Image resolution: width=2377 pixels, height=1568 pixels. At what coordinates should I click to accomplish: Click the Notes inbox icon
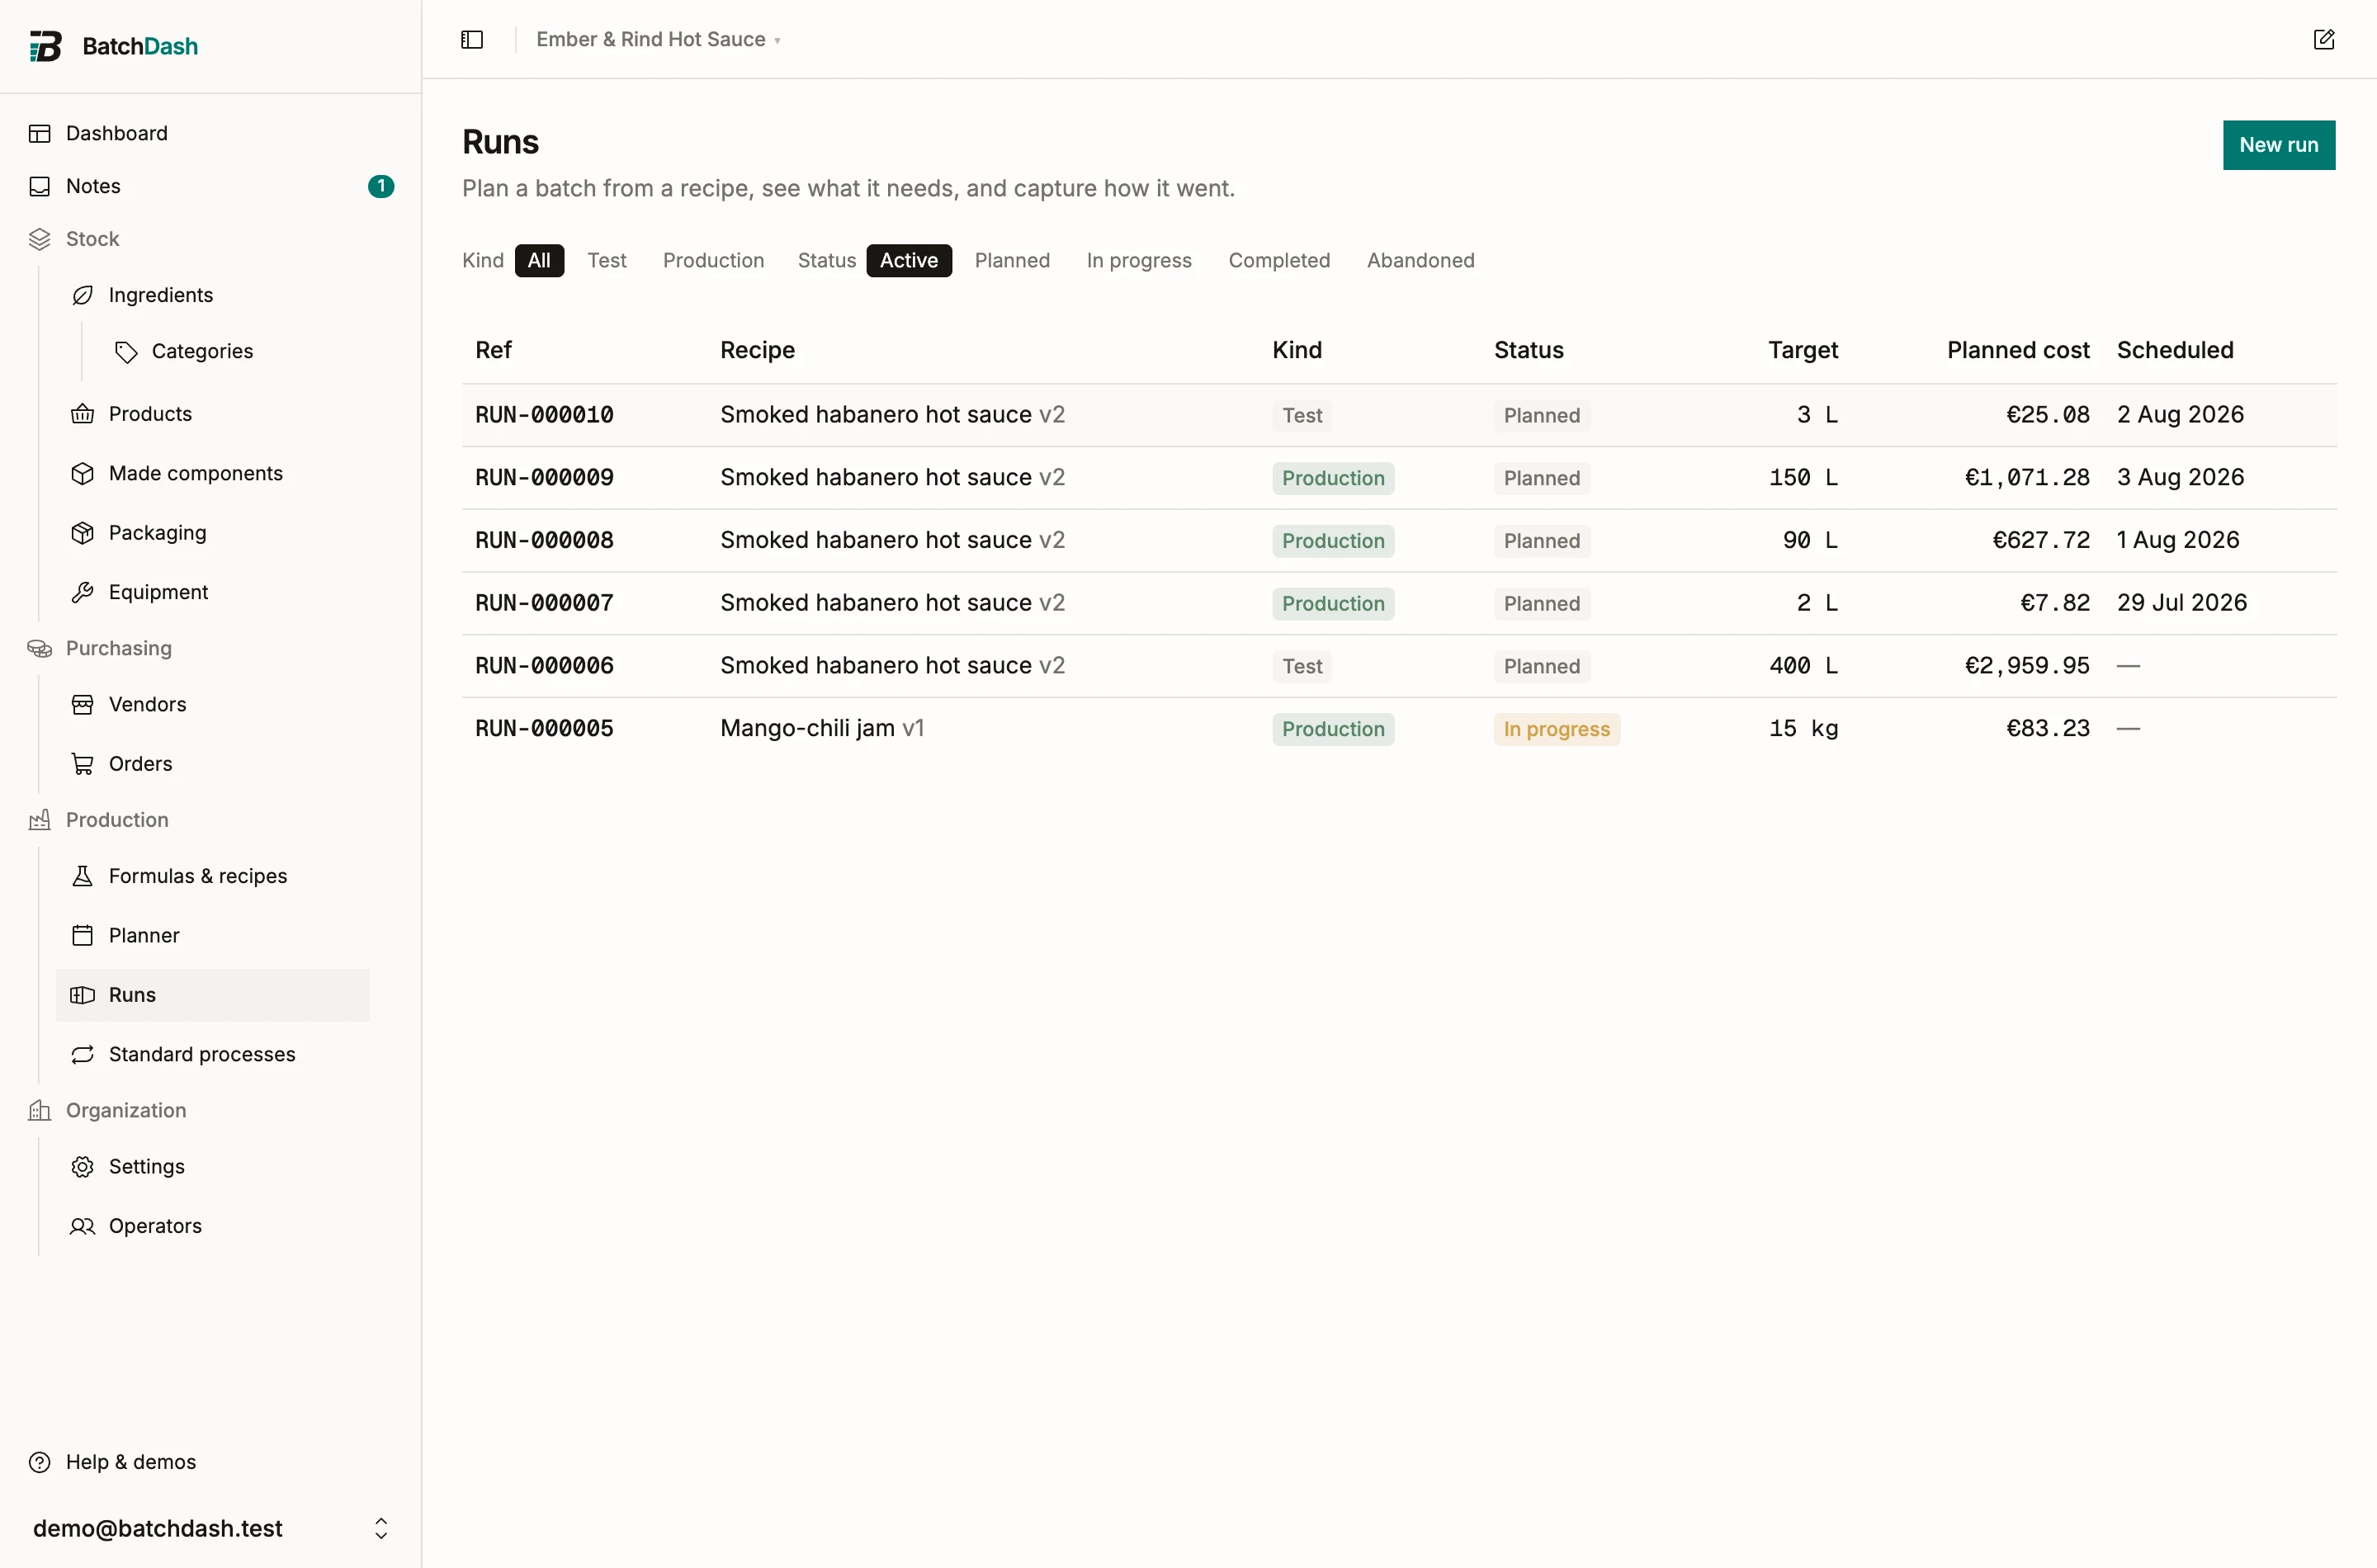(40, 186)
